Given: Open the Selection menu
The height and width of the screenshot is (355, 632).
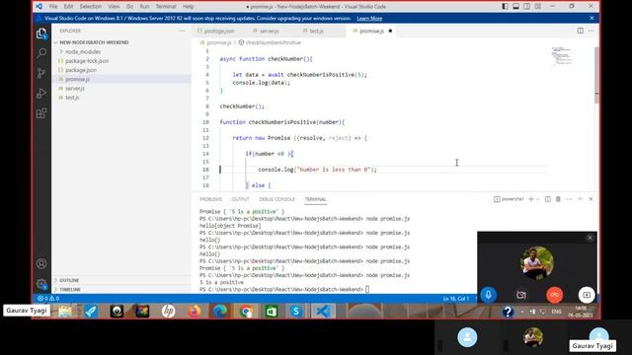Looking at the screenshot, I should [90, 7].
